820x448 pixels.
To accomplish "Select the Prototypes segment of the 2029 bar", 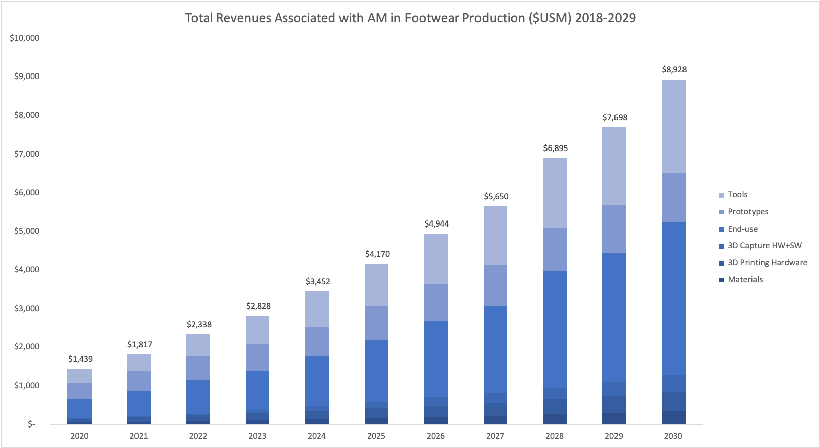I will (614, 230).
